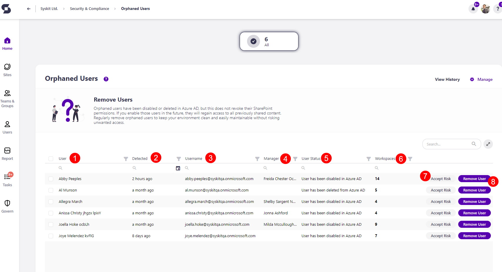The height and width of the screenshot is (272, 502).
Task: Open the Detected column calendar picker
Action: coord(178,168)
